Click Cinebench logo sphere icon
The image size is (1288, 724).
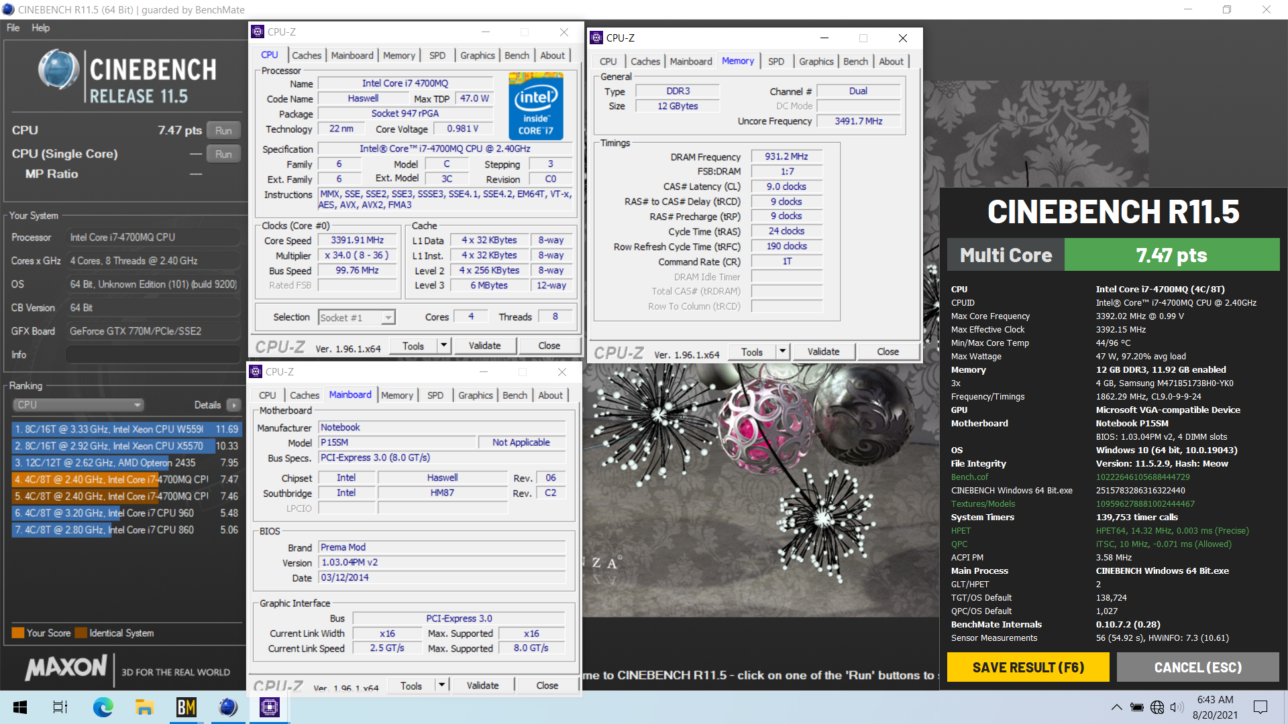(x=59, y=70)
